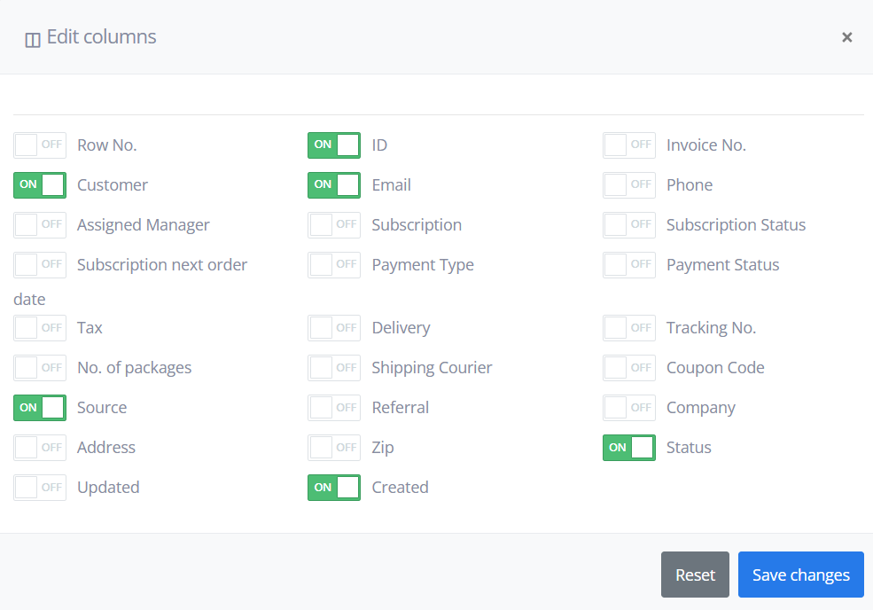
Task: Click the 'Edit columns' dialog title
Action: click(101, 36)
